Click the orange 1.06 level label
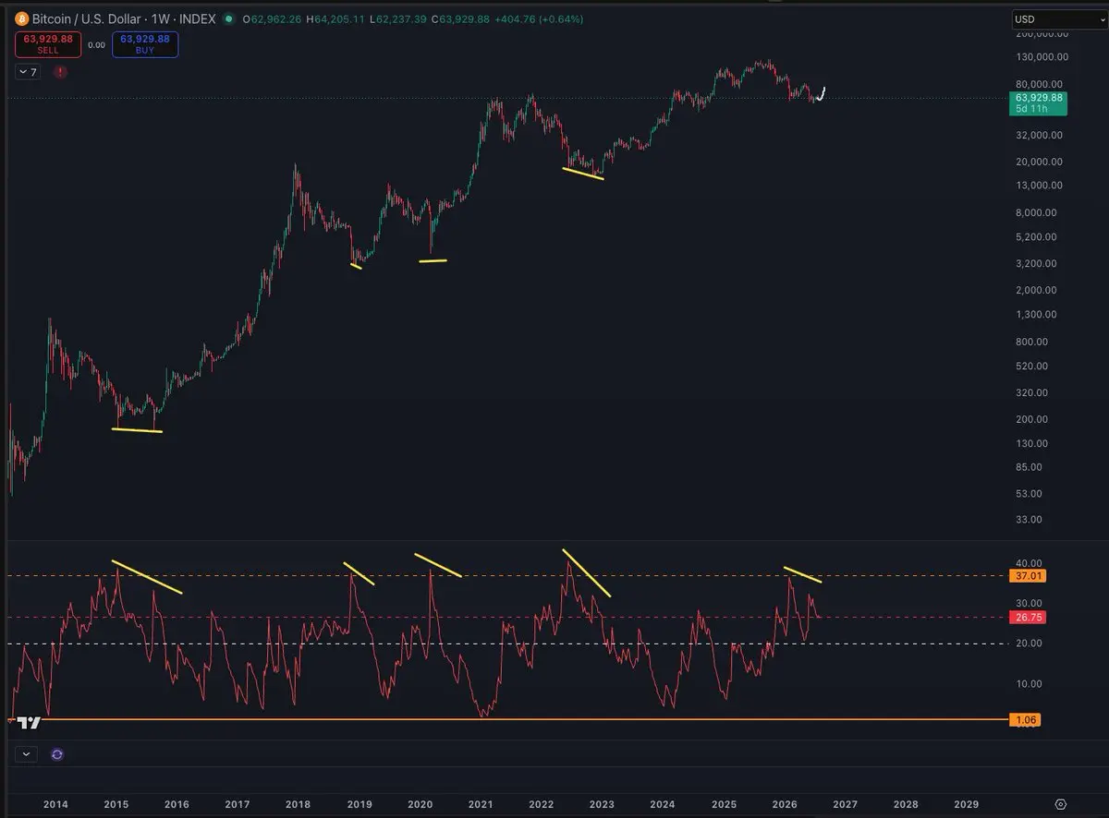This screenshot has height=818, width=1109. point(1026,719)
